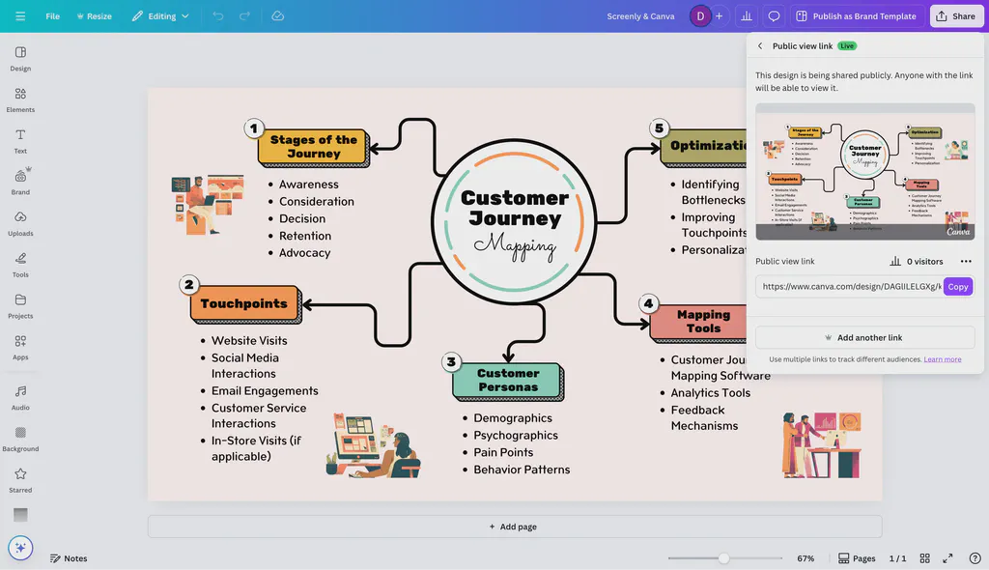The height and width of the screenshot is (570, 989).
Task: Adjust the zoom slider
Action: 722,557
